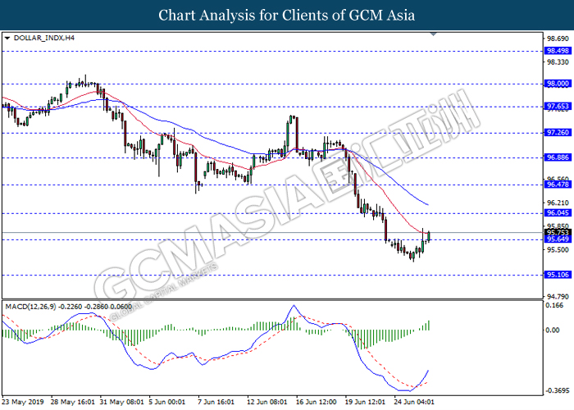Click the 31 May 08:01 date label
The image size is (574, 410).
pyautogui.click(x=122, y=402)
